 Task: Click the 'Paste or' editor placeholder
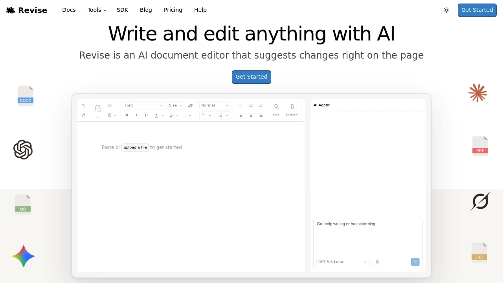pos(111,147)
